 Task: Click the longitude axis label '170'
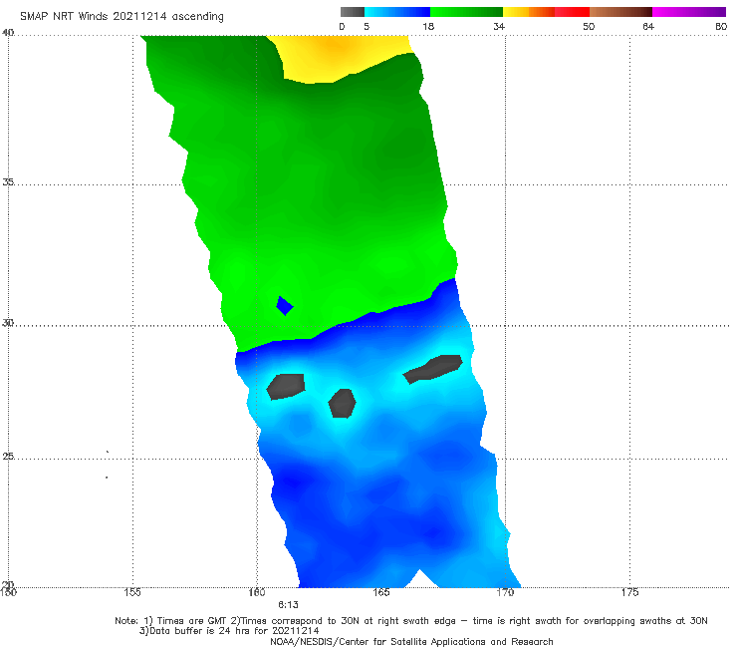click(505, 592)
